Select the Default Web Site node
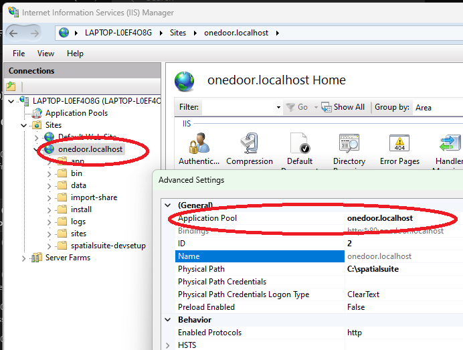463x350 pixels. [88, 137]
